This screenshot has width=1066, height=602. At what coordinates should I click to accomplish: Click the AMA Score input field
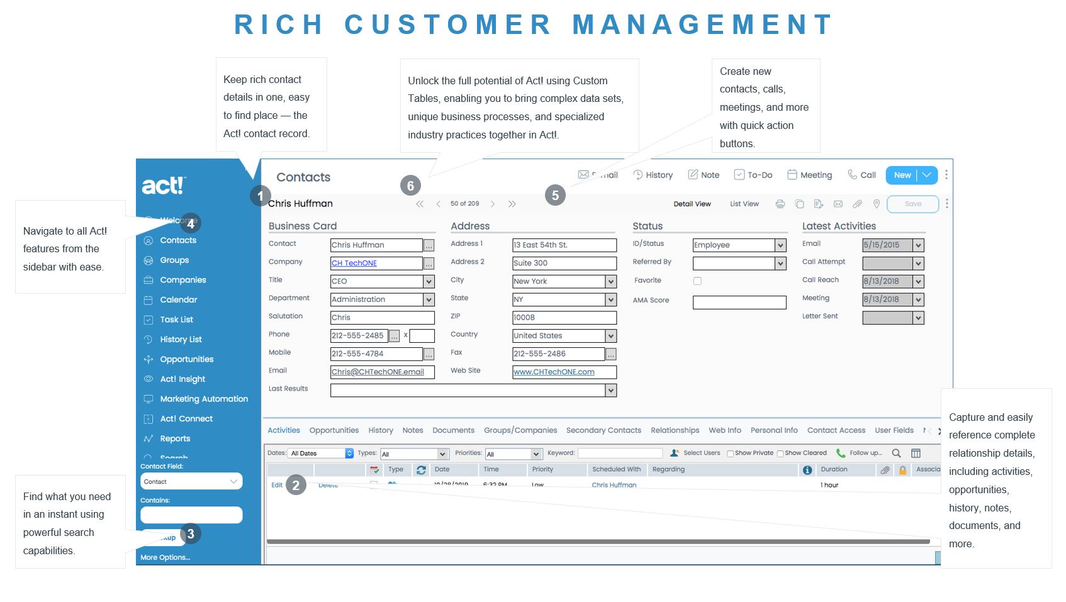[739, 303]
